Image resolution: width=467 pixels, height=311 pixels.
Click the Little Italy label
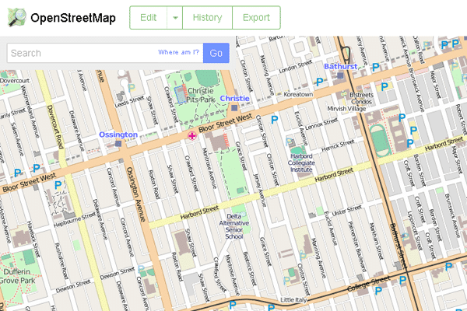[293, 299]
